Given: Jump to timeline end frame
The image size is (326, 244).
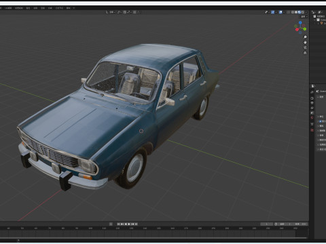Looking at the screenshot, I should coord(137,224).
